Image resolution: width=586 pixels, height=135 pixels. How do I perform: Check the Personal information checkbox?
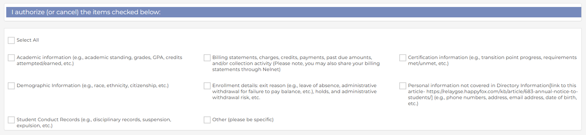(x=403, y=86)
